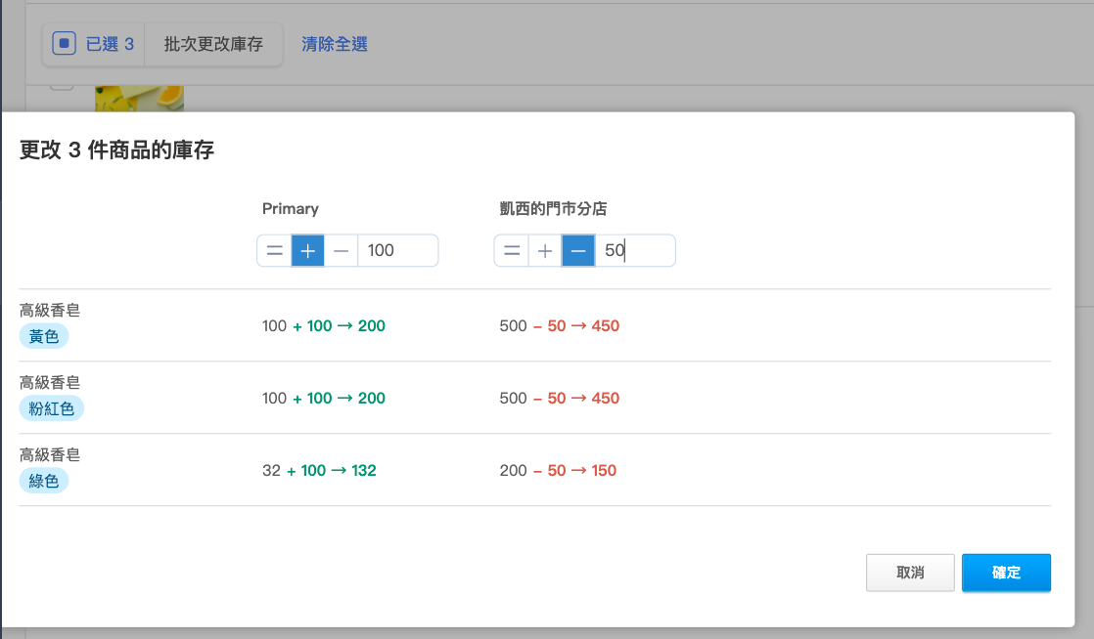Click product name 高級香皂 above 黃色
The width and height of the screenshot is (1094, 639).
pyautogui.click(x=50, y=310)
